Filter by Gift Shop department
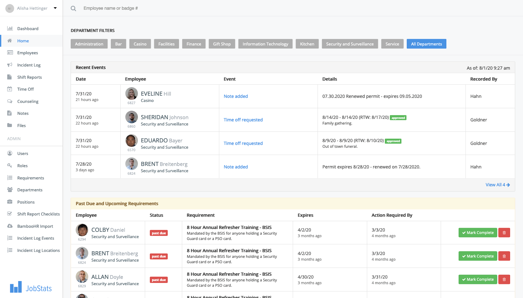The height and width of the screenshot is (298, 523). [x=222, y=44]
